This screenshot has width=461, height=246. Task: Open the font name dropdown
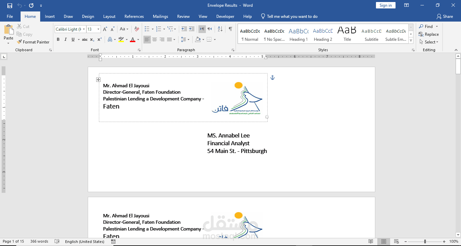pos(84,29)
